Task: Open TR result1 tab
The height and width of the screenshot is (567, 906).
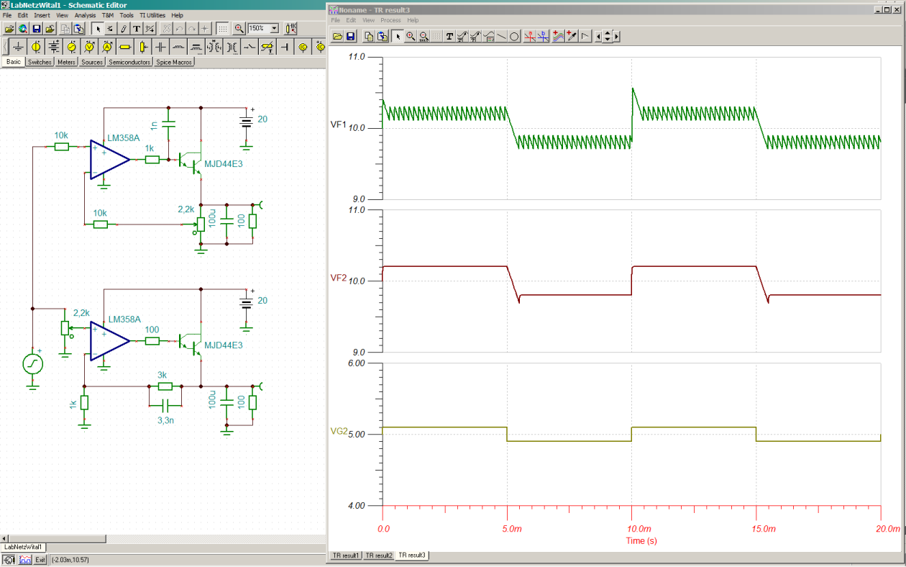Action: coord(345,555)
